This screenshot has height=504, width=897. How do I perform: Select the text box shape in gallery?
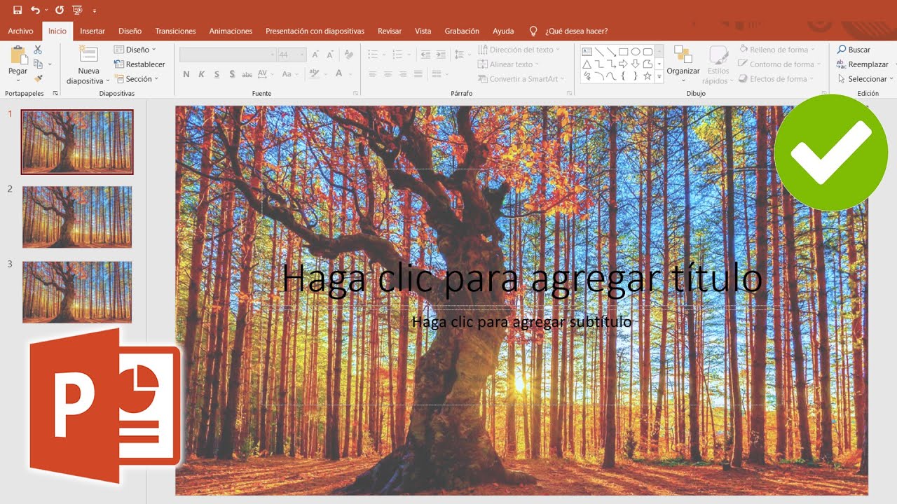click(587, 52)
